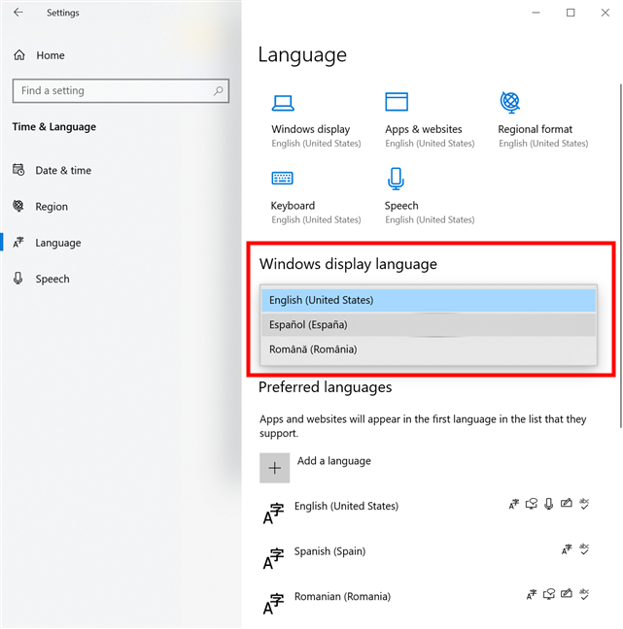Maximize the Settings window
Image resolution: width=623 pixels, height=629 pixels.
coord(571,13)
